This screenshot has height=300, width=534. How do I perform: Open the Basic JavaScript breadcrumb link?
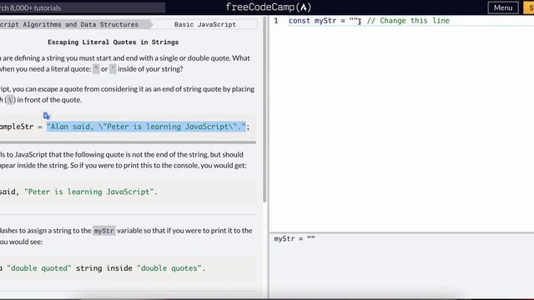point(205,24)
